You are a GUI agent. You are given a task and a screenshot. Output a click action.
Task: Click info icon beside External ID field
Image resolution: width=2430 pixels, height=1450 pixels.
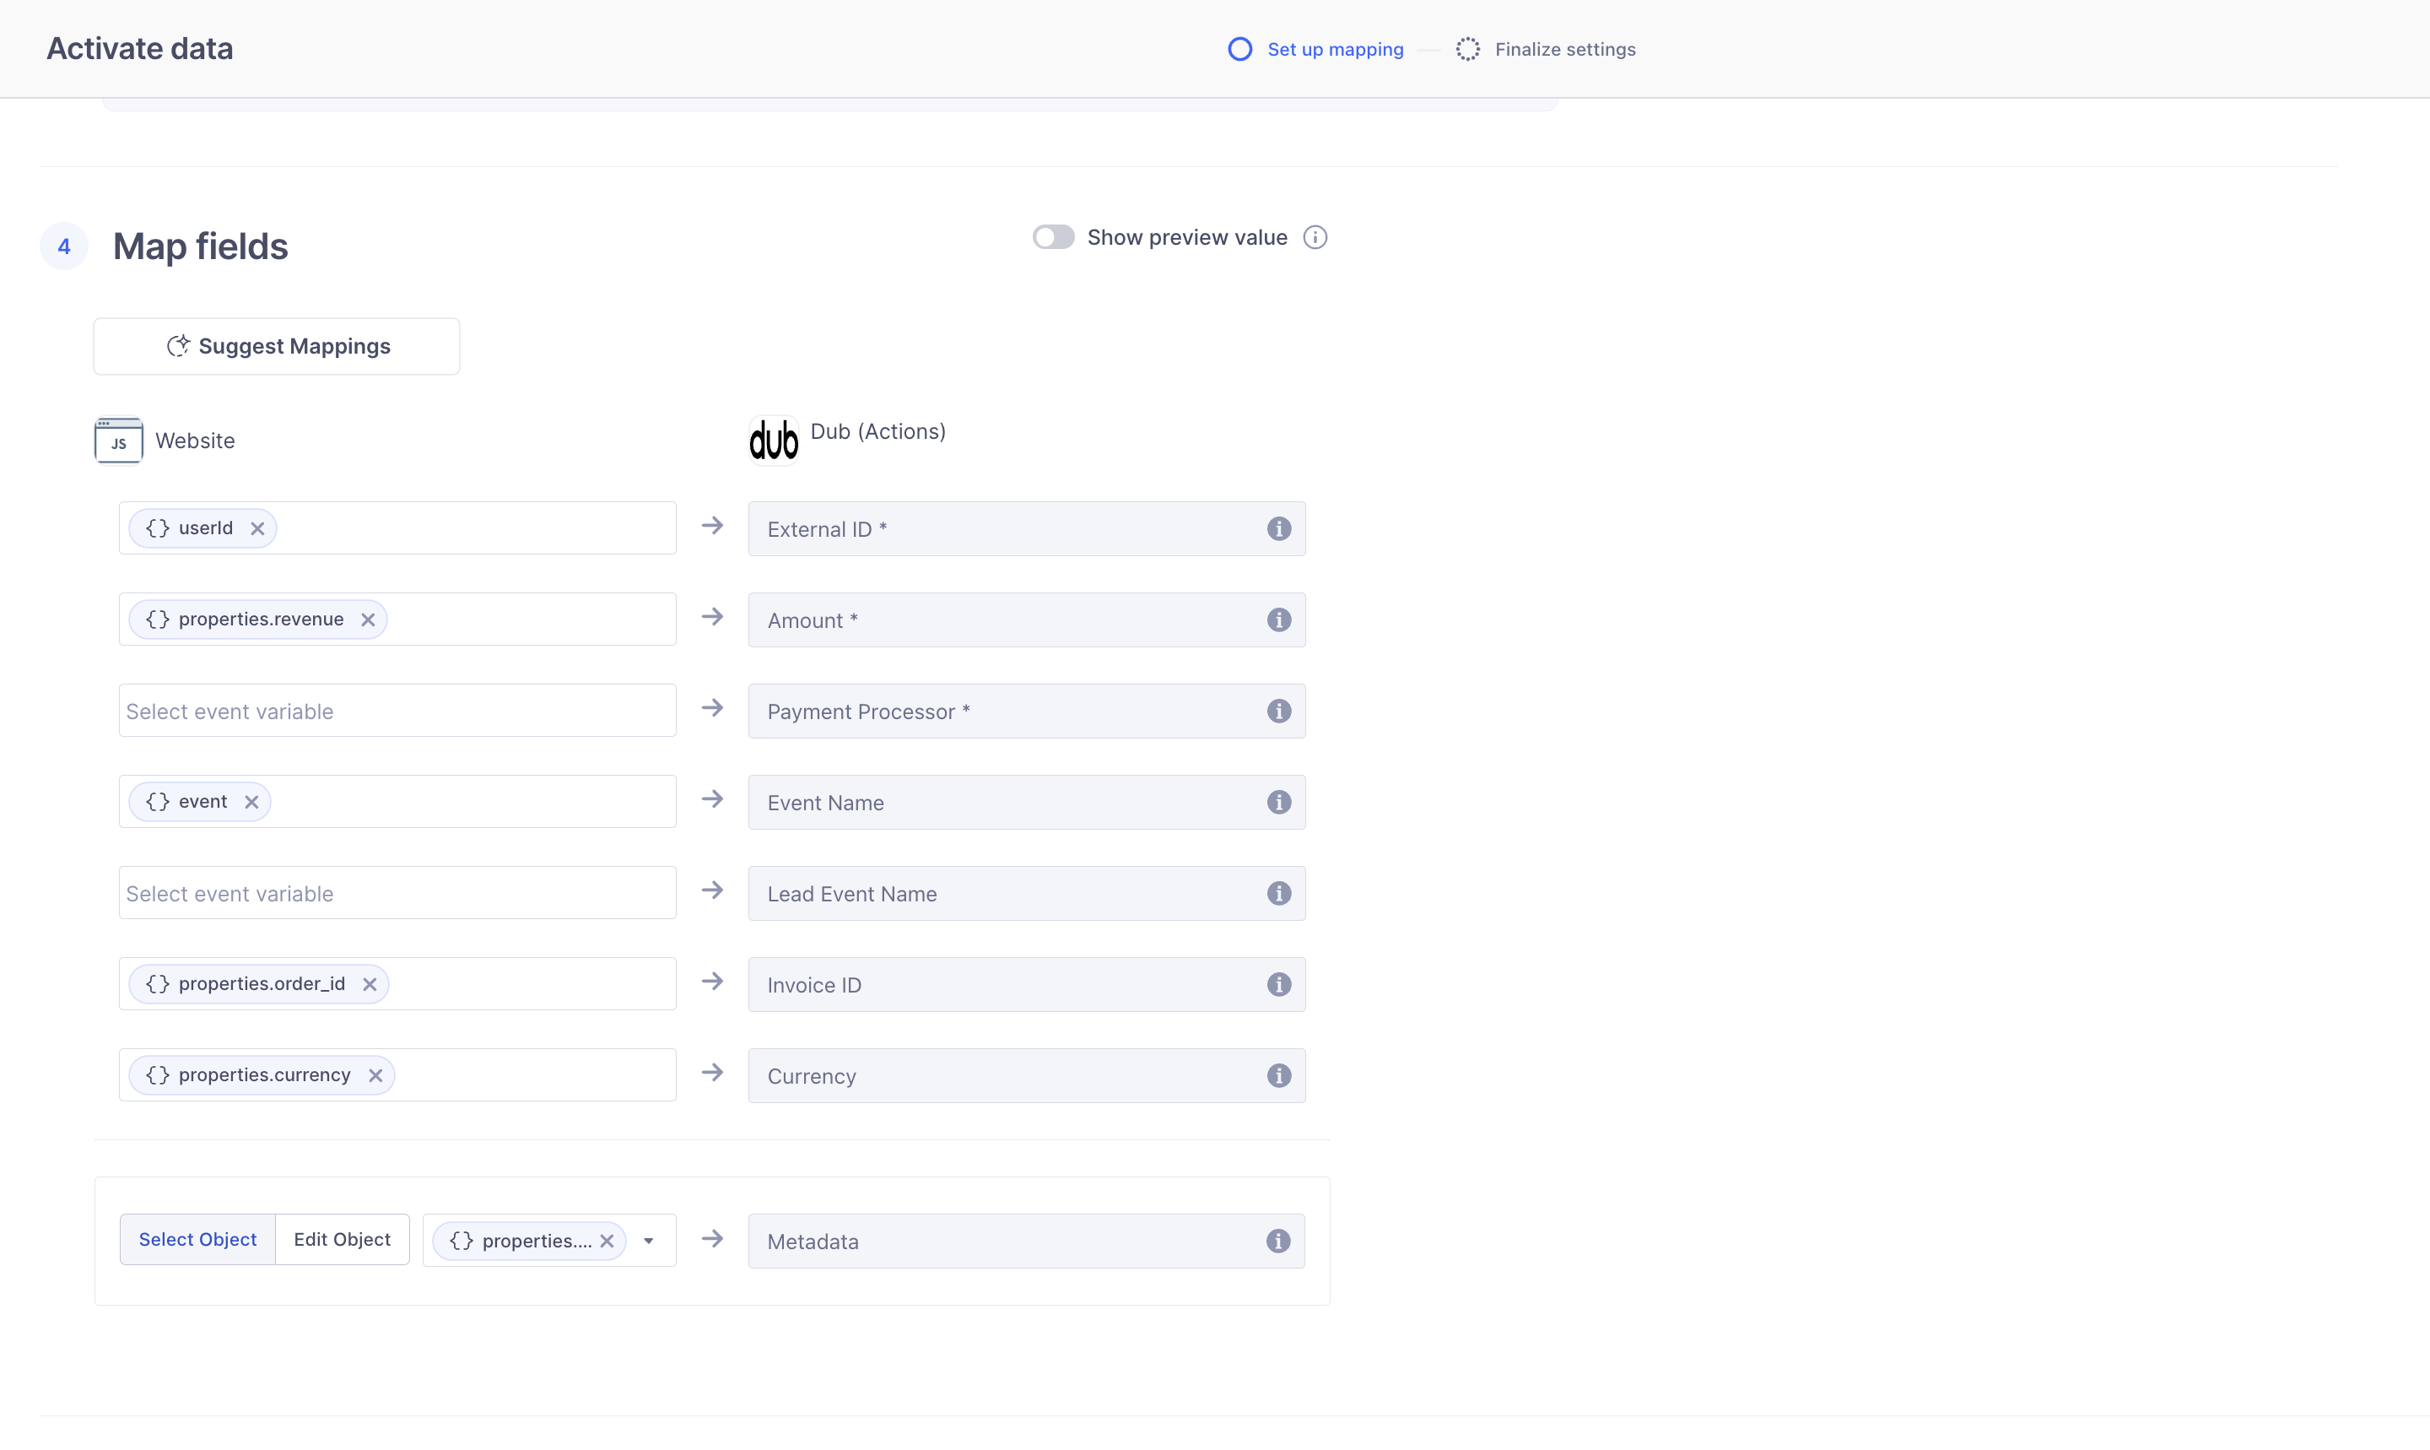pos(1278,528)
